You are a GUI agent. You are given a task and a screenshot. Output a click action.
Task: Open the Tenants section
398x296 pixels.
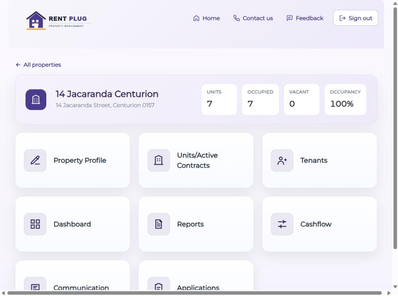pos(319,161)
